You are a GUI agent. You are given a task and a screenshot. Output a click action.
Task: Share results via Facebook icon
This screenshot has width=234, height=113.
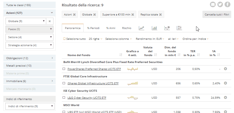pos(228,4)
